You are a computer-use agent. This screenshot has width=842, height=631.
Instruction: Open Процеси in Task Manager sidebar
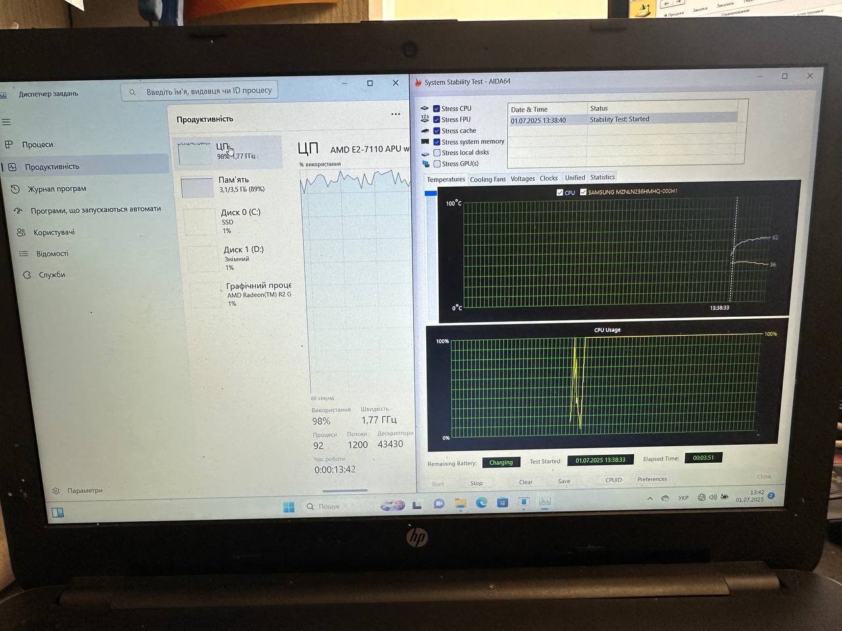pyautogui.click(x=37, y=145)
